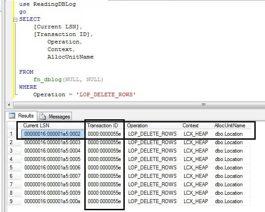Select the Current LSN column header
Viewport: 265px width, 212px height.
click(53, 126)
